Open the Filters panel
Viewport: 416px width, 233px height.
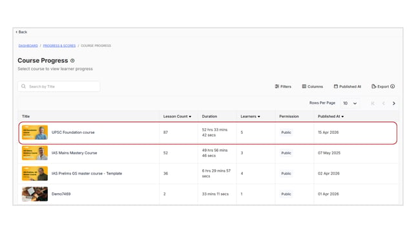pyautogui.click(x=283, y=86)
